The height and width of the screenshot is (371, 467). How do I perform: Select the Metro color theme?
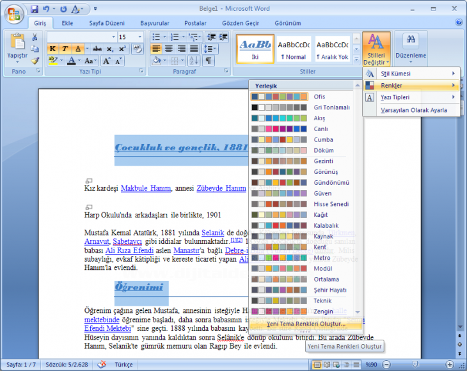click(x=322, y=258)
